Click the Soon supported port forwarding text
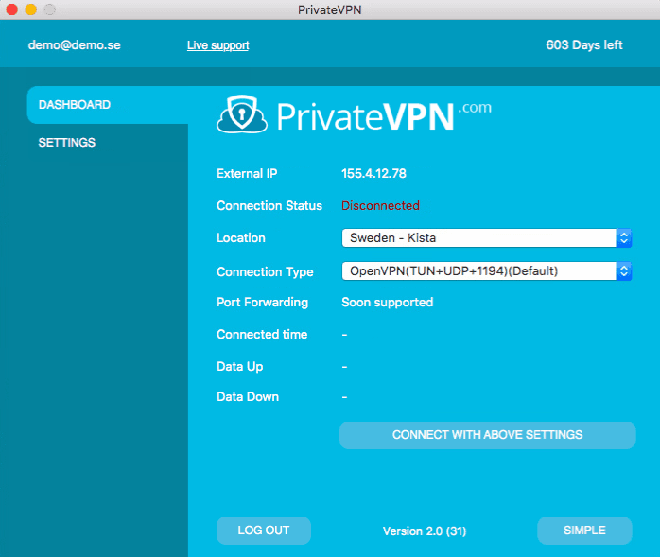This screenshot has height=557, width=660. pos(387,303)
